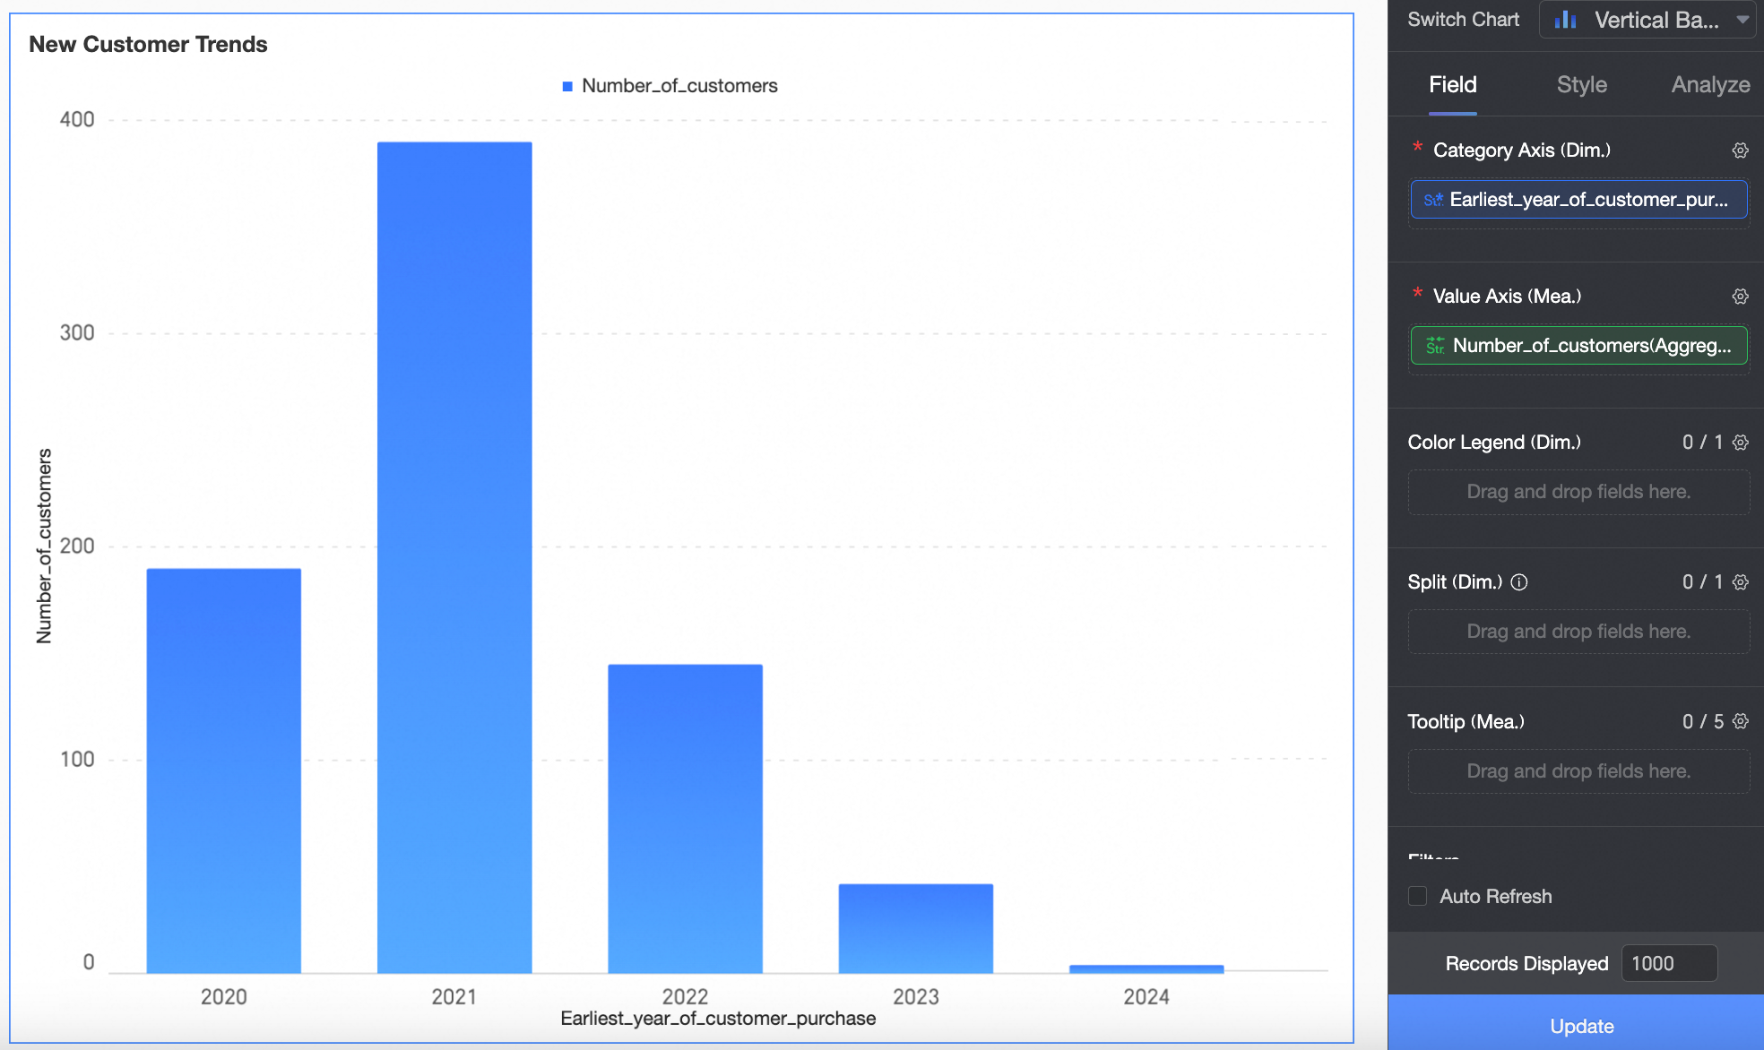Open Tooltip measure settings gear
The height and width of the screenshot is (1050, 1764).
(1740, 721)
